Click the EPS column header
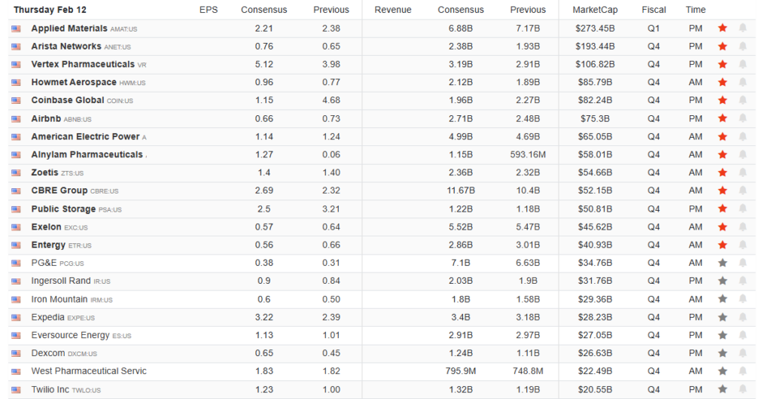This screenshot has width=771, height=399. pyautogui.click(x=209, y=10)
